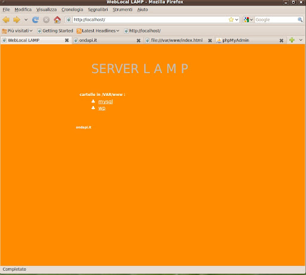
Task: Close the ondapi.it tab
Action: point(139,41)
